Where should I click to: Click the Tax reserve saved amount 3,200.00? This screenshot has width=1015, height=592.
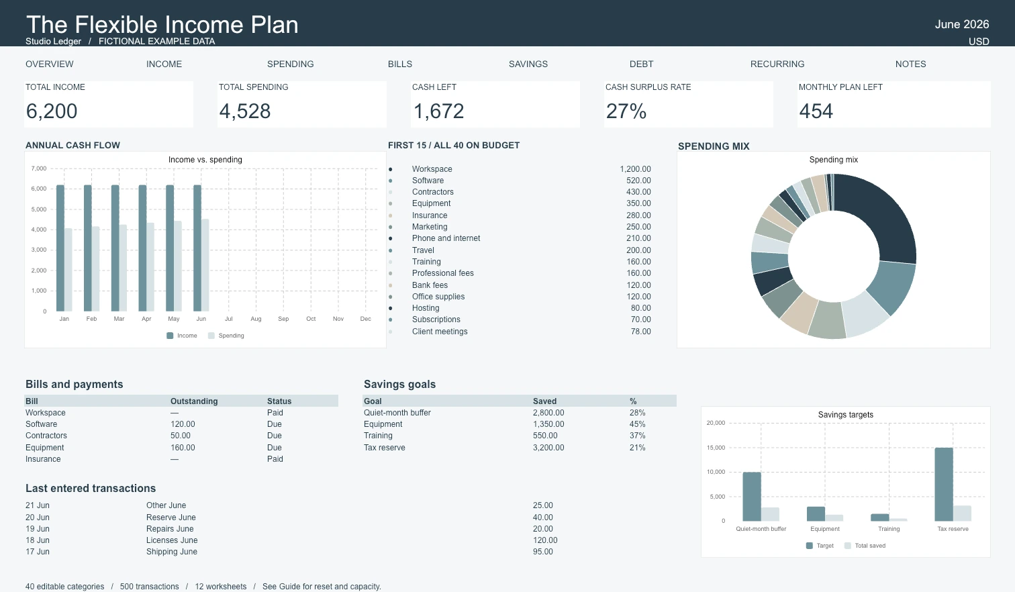[x=548, y=448]
